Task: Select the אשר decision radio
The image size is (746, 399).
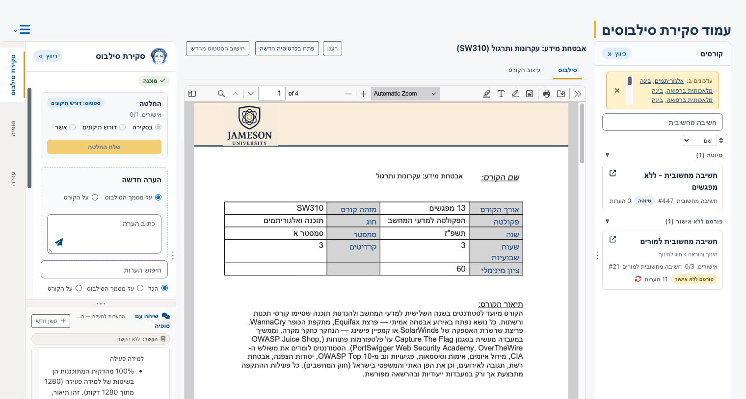Action: pyautogui.click(x=73, y=127)
